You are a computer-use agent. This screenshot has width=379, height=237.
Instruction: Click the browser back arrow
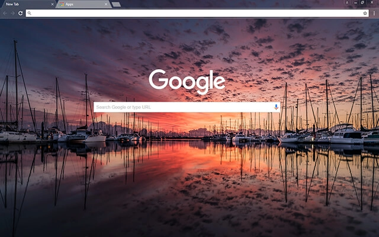(x=5, y=13)
